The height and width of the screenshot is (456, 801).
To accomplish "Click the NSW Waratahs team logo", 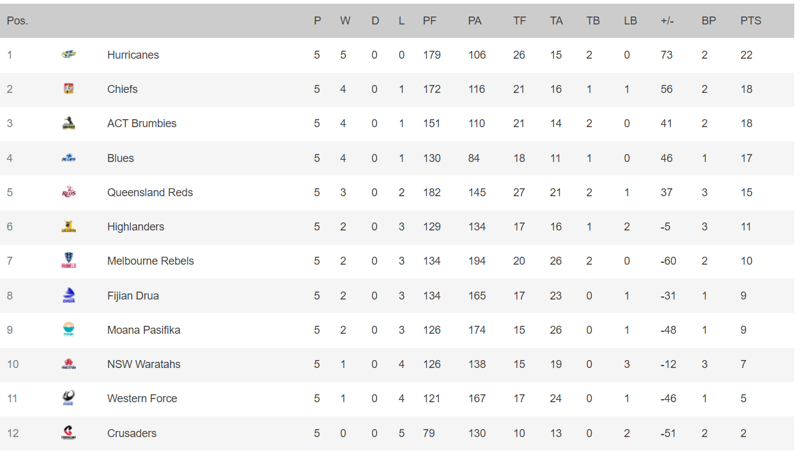I will coord(68,364).
